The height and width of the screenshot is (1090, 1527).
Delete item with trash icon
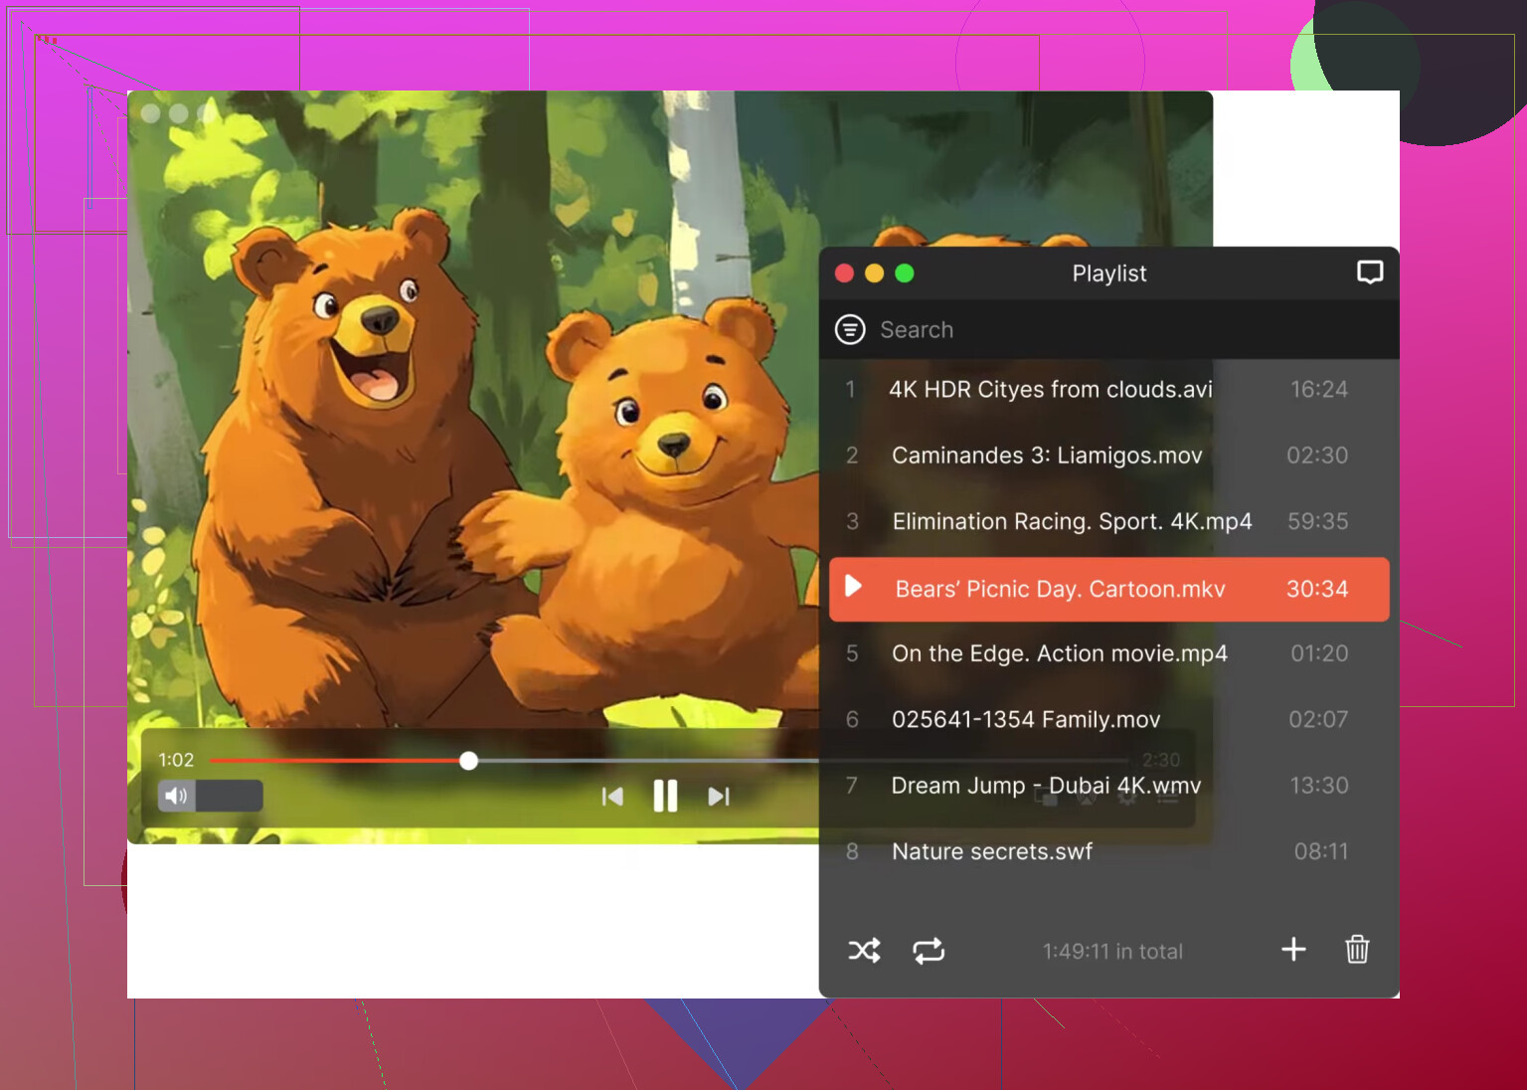[1357, 950]
